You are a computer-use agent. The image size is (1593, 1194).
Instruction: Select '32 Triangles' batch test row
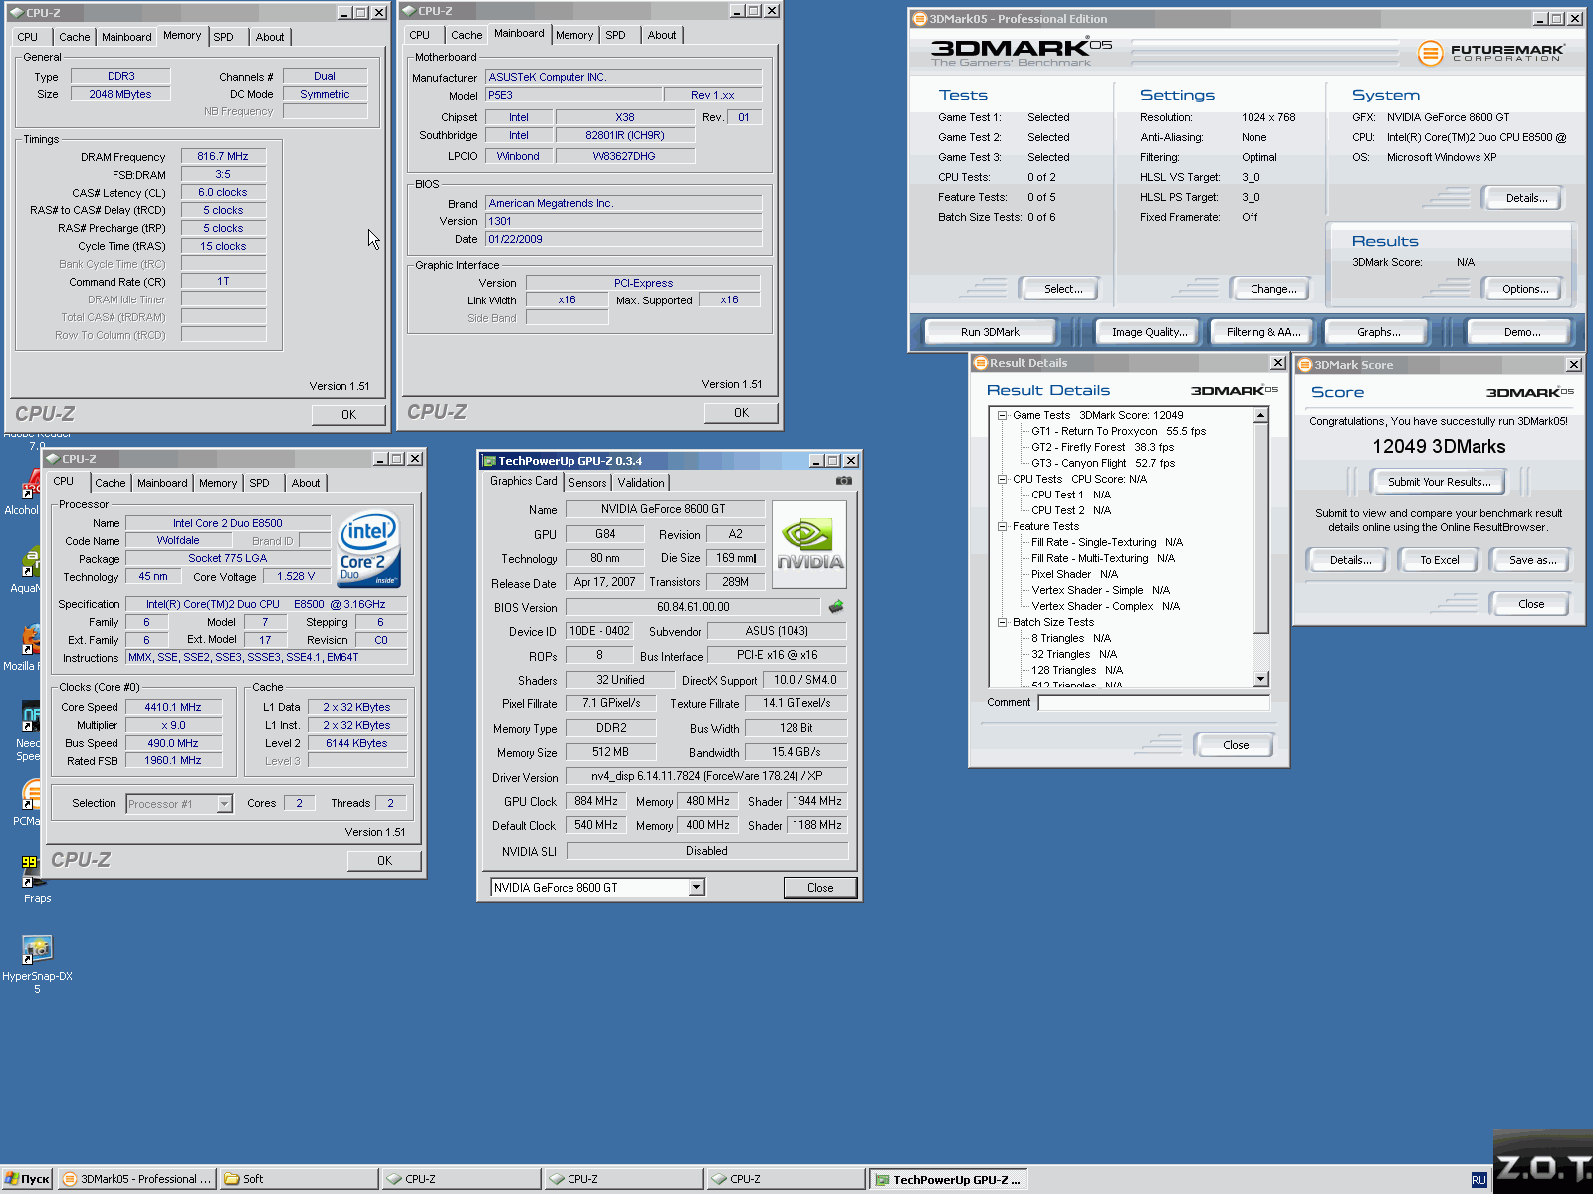click(1074, 654)
